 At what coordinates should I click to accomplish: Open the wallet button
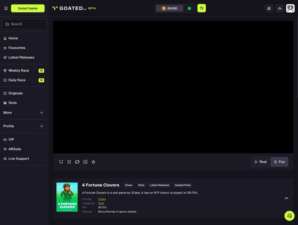click(202, 8)
